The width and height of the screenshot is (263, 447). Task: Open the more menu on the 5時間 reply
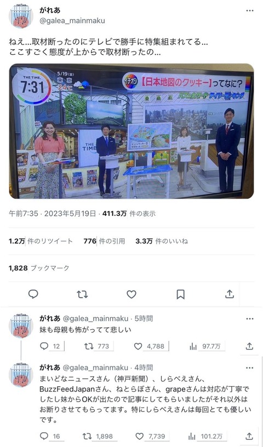[250, 318]
